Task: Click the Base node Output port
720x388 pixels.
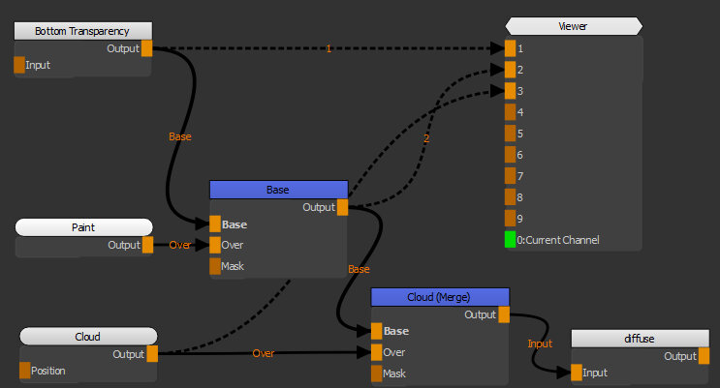Action: (x=342, y=206)
